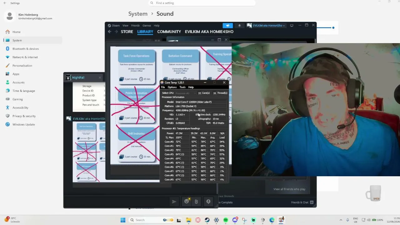The height and width of the screenshot is (225, 400).
Task: Open File Explorer from the taskbar
Action: [188, 220]
